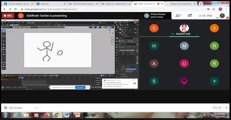Click red X axis on viewport gizmo

point(113,33)
